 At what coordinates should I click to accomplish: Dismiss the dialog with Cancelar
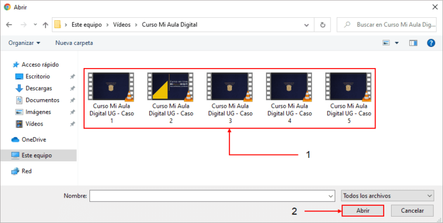point(412,210)
